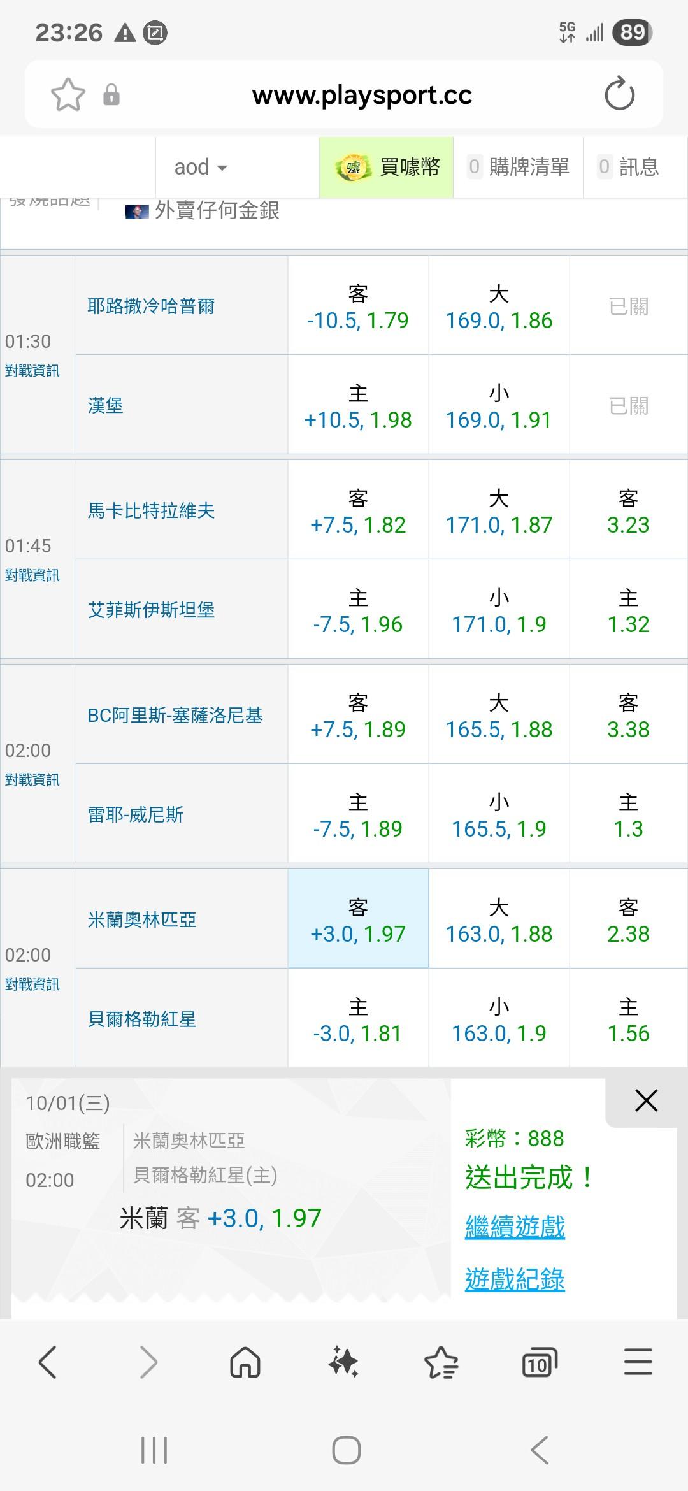
Task: Open 對戰資訊 for the 01:45 game
Action: click(32, 575)
